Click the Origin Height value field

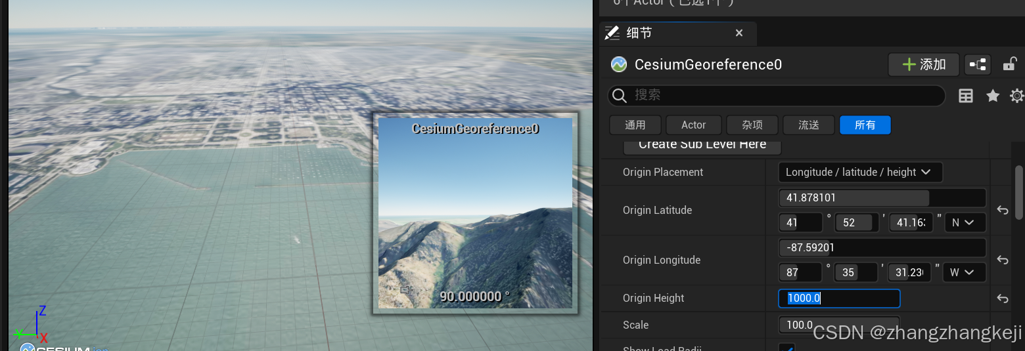tap(839, 299)
